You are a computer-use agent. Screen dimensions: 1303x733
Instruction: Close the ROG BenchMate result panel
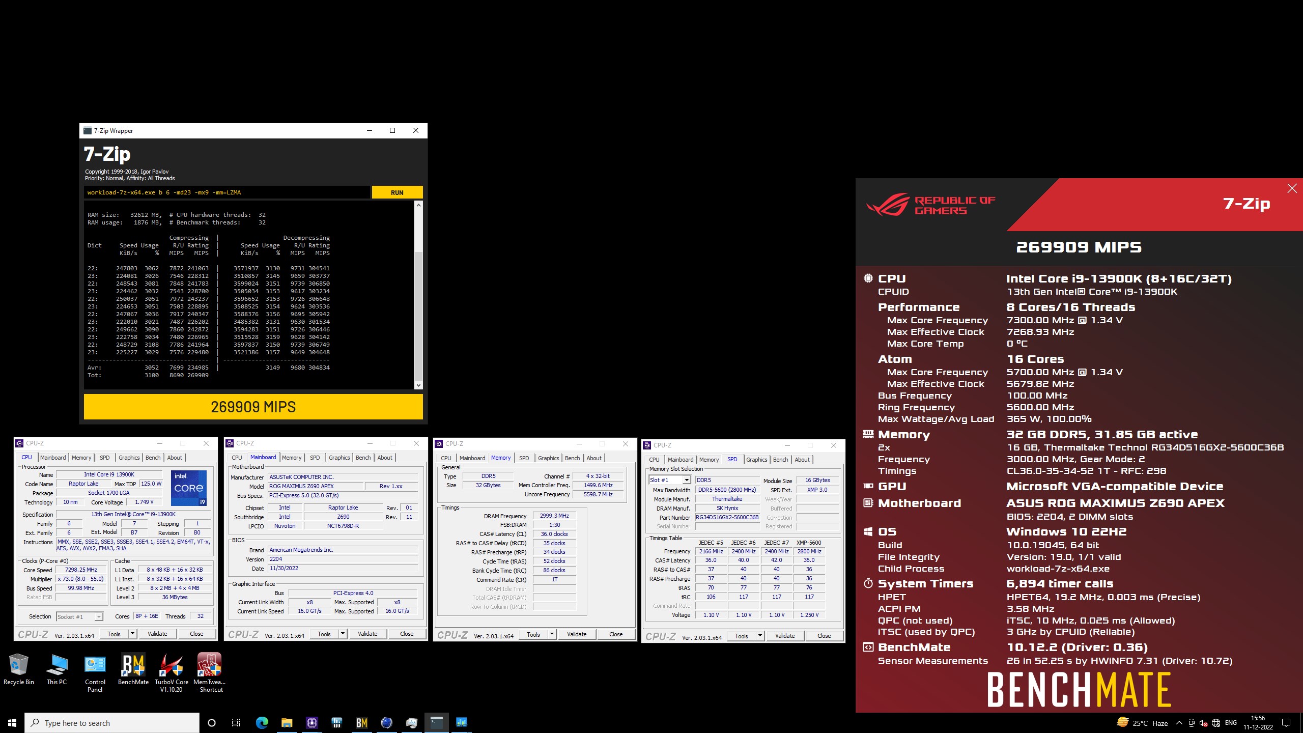coord(1292,189)
